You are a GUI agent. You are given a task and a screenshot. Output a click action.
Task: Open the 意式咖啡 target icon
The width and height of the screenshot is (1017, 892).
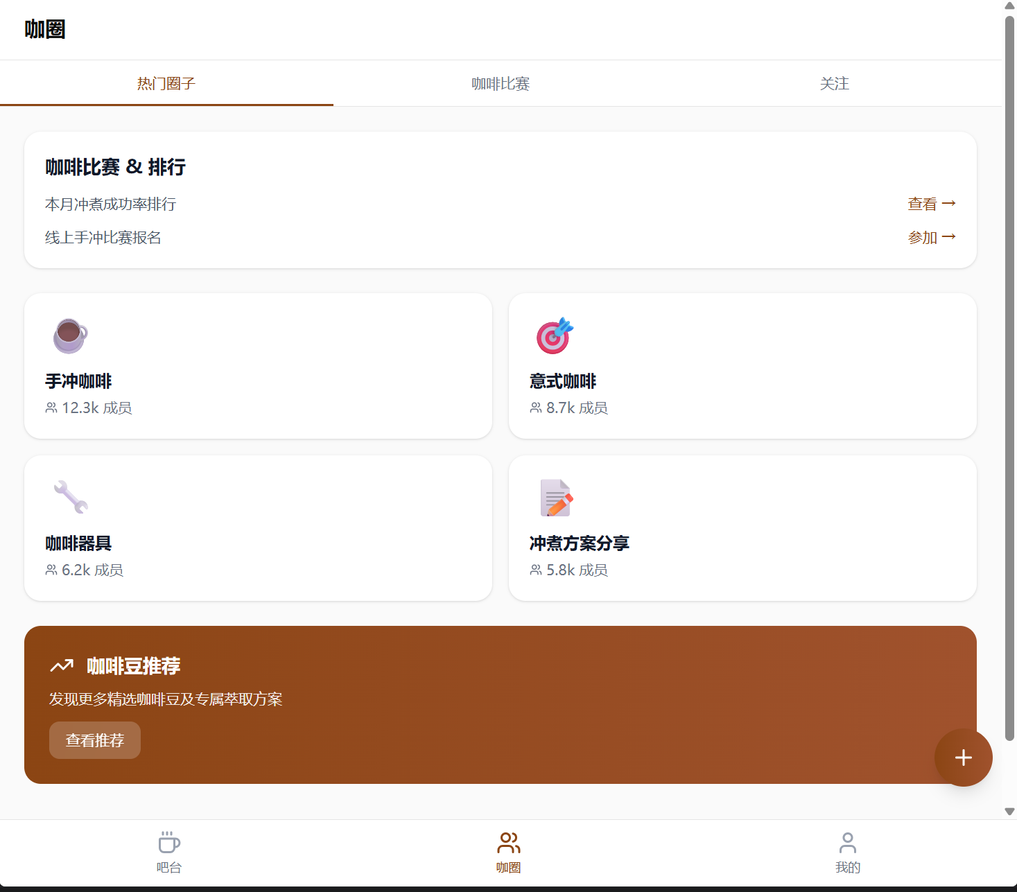pos(555,335)
